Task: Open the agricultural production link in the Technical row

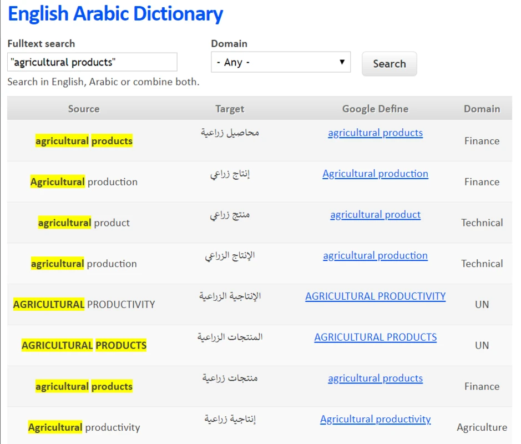Action: coord(376,255)
